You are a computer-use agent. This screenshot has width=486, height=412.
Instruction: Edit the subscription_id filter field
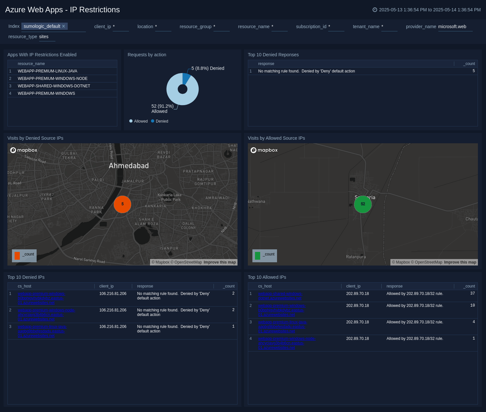click(336, 27)
